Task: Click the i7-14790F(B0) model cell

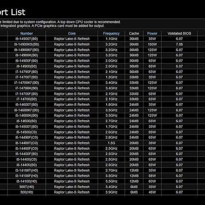Action: [27, 72]
